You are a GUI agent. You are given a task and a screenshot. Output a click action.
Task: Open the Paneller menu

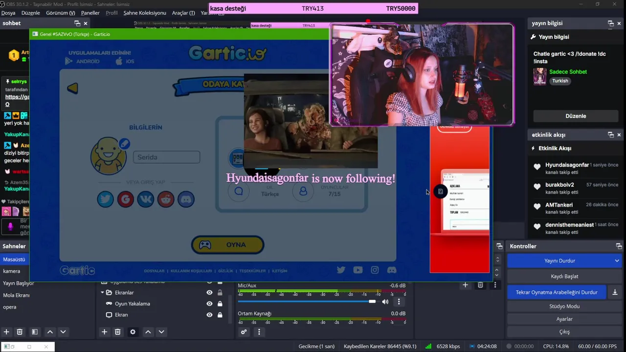coord(90,13)
